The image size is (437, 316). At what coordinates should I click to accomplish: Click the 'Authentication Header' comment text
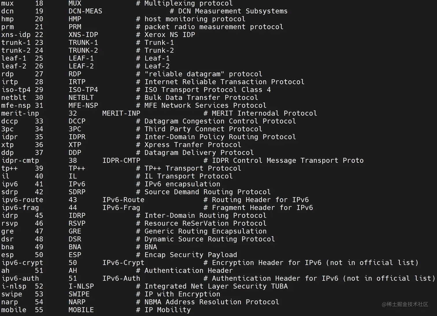tap(188, 271)
